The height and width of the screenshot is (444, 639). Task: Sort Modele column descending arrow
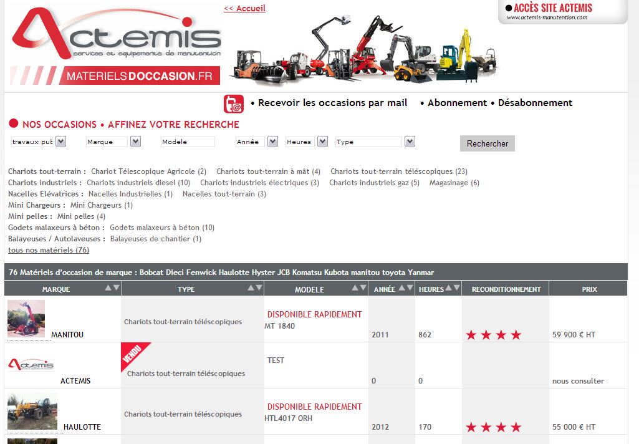pos(363,288)
